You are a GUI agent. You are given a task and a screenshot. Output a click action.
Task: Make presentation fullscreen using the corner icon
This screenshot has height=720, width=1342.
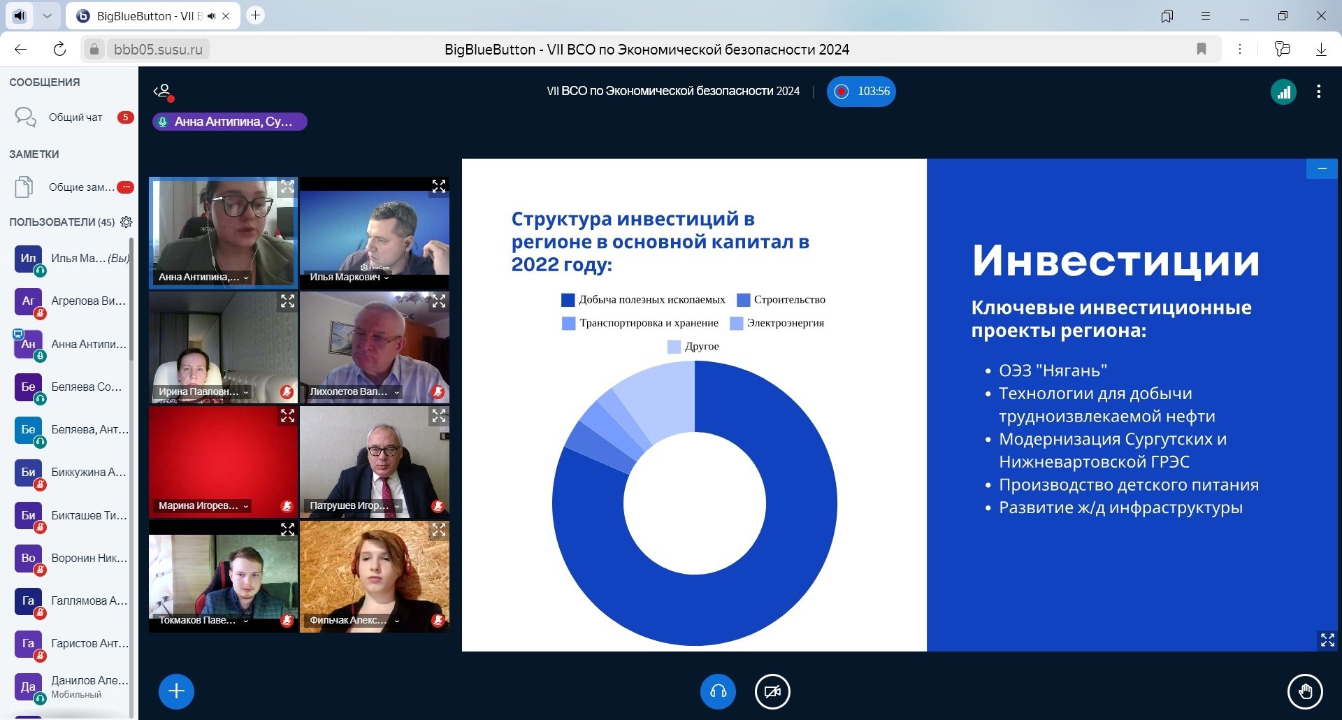pos(1327,640)
